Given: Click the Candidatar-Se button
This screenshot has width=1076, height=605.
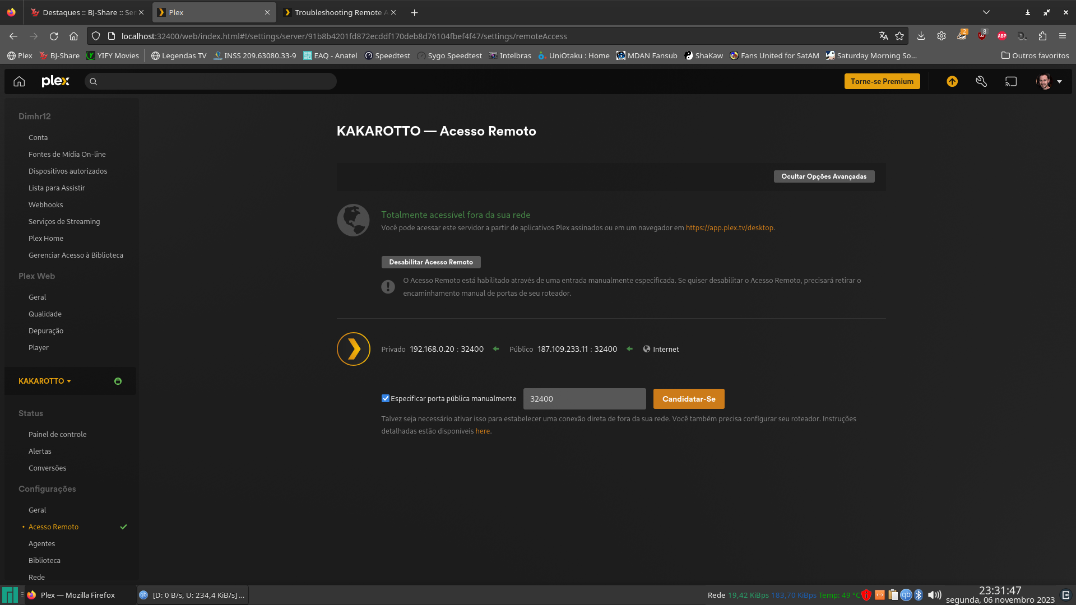Looking at the screenshot, I should point(689,399).
